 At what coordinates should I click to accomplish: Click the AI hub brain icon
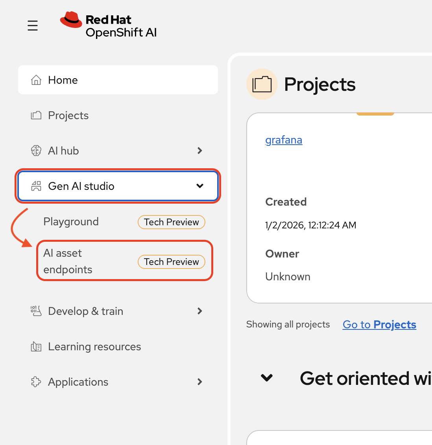pyautogui.click(x=36, y=151)
